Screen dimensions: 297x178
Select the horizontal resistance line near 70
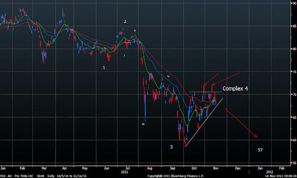click(206, 92)
